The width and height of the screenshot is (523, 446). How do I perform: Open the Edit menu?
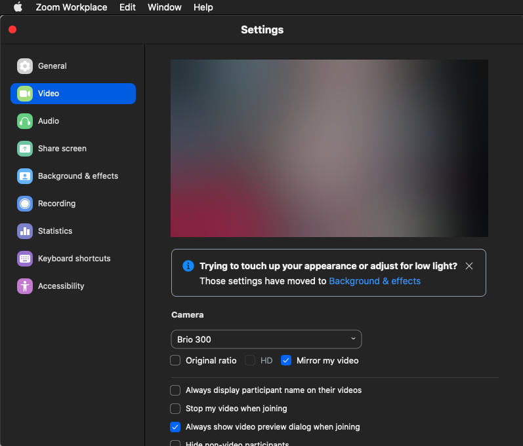(x=127, y=7)
